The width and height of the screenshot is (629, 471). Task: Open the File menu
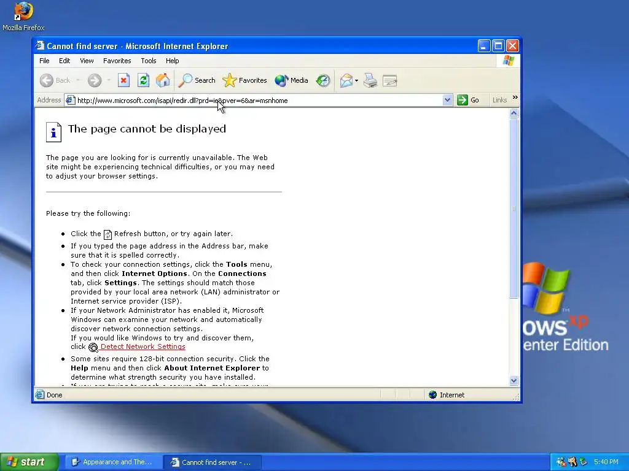(44, 61)
